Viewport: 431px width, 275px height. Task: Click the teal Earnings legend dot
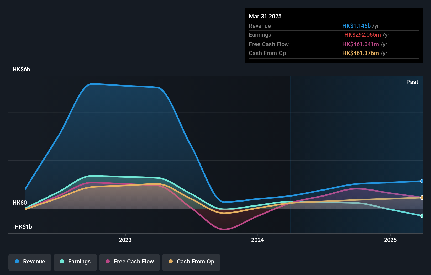pyautogui.click(x=62, y=262)
